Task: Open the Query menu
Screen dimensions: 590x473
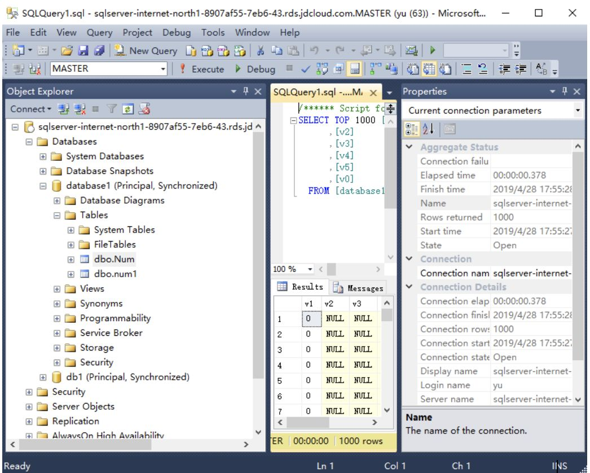Action: coord(99,32)
